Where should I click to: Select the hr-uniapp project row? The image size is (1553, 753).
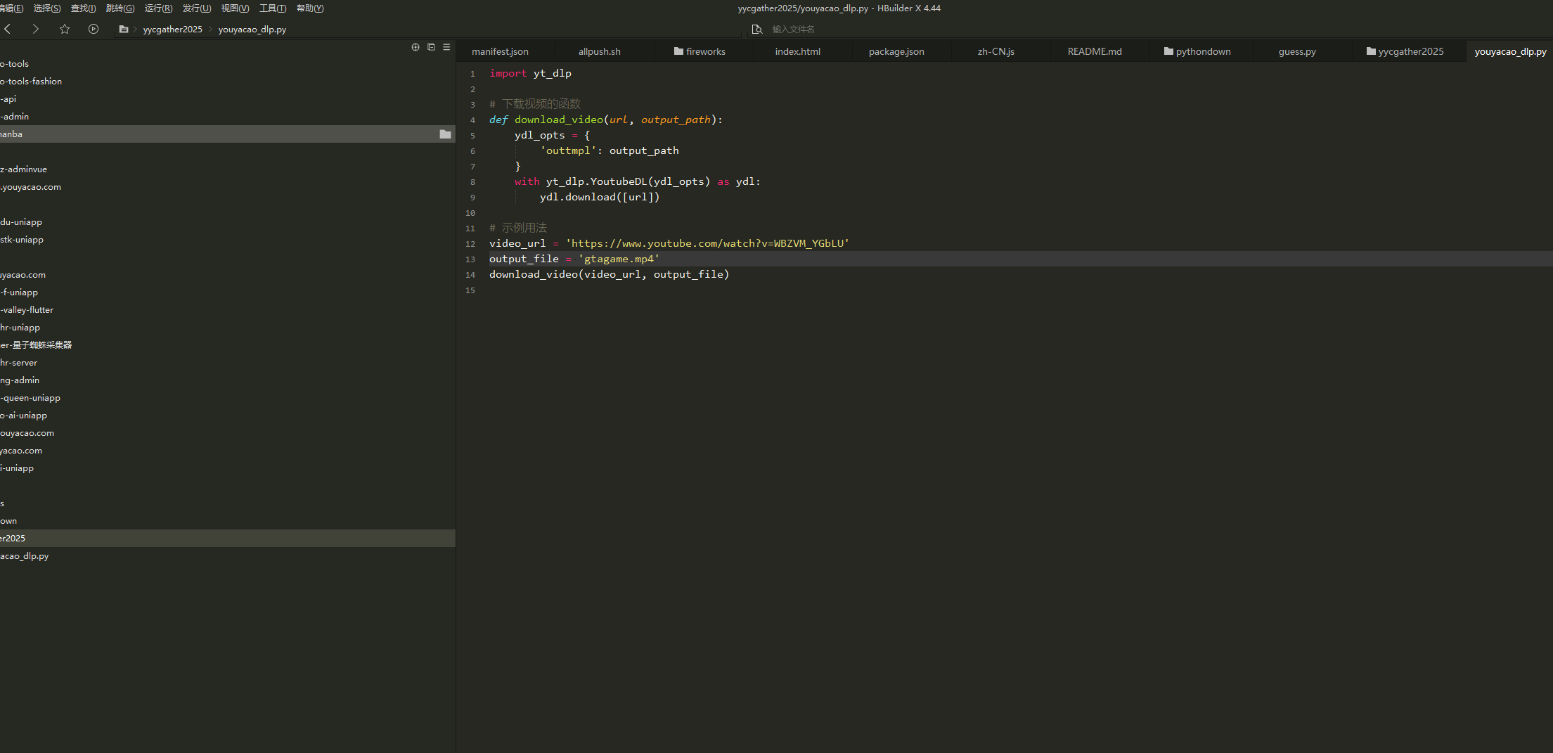point(228,328)
